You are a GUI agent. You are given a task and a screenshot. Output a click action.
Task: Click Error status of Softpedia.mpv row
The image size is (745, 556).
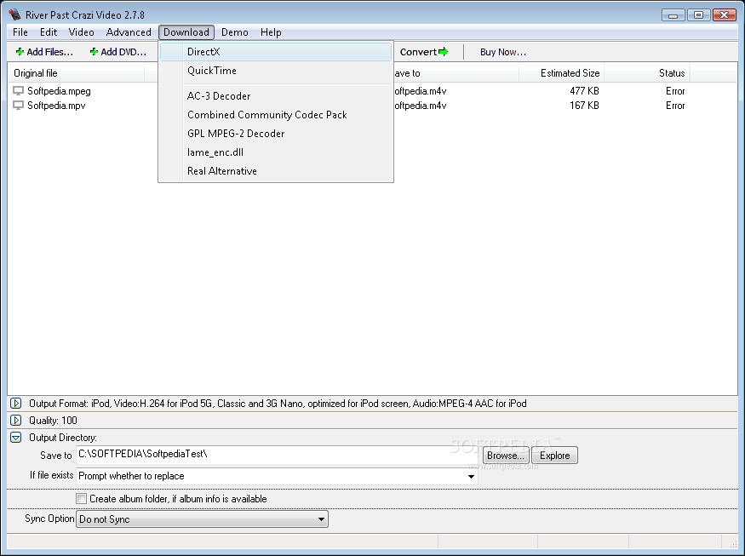674,106
